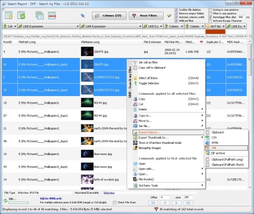Image resolution: width=254 pixels, height=214 pixels.
Task: Click the Idle progress bar
Action: (x=18, y=203)
